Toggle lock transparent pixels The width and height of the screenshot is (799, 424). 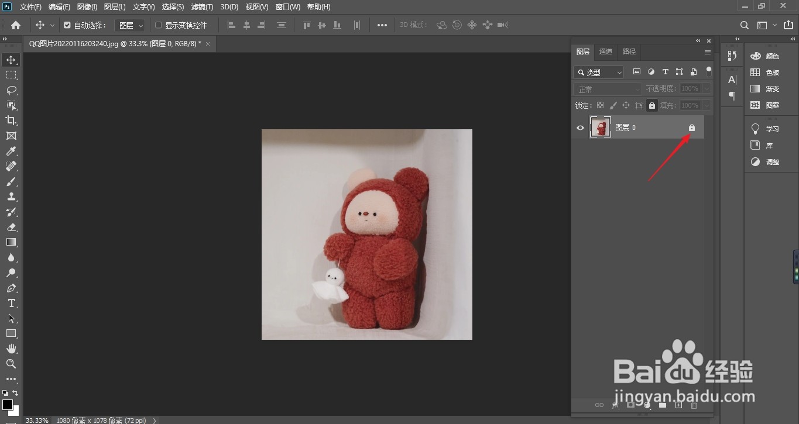(600, 105)
